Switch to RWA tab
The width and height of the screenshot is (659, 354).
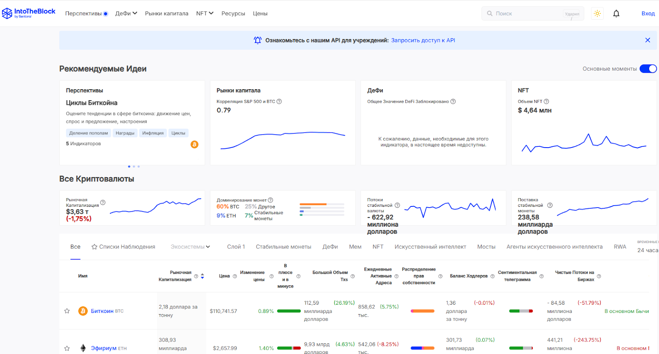pos(620,247)
